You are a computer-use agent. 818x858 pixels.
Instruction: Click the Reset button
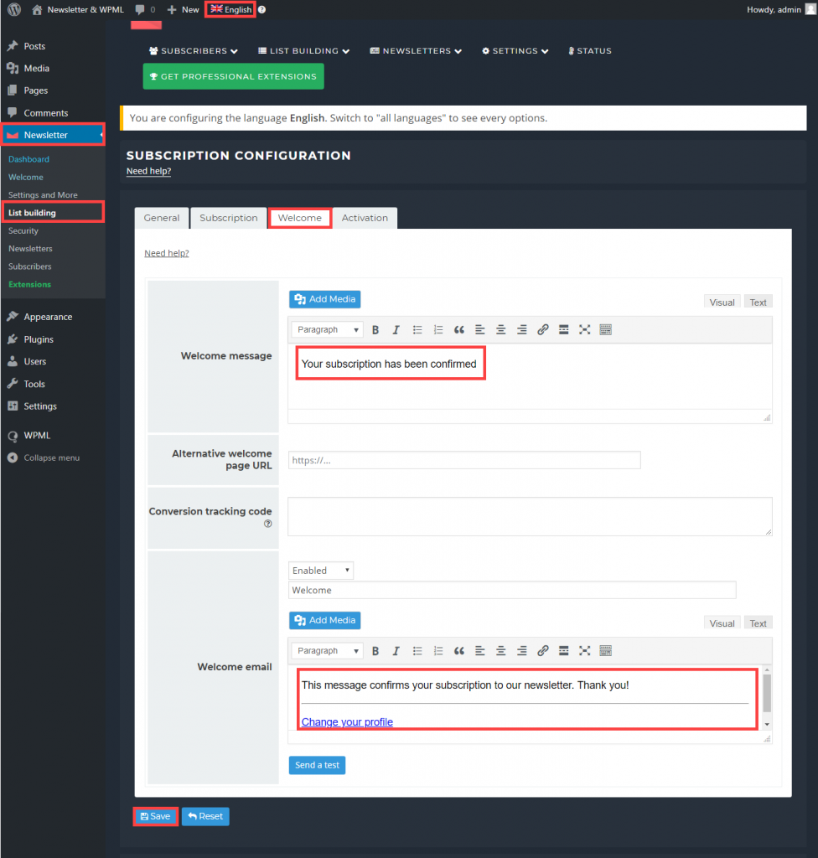205,816
